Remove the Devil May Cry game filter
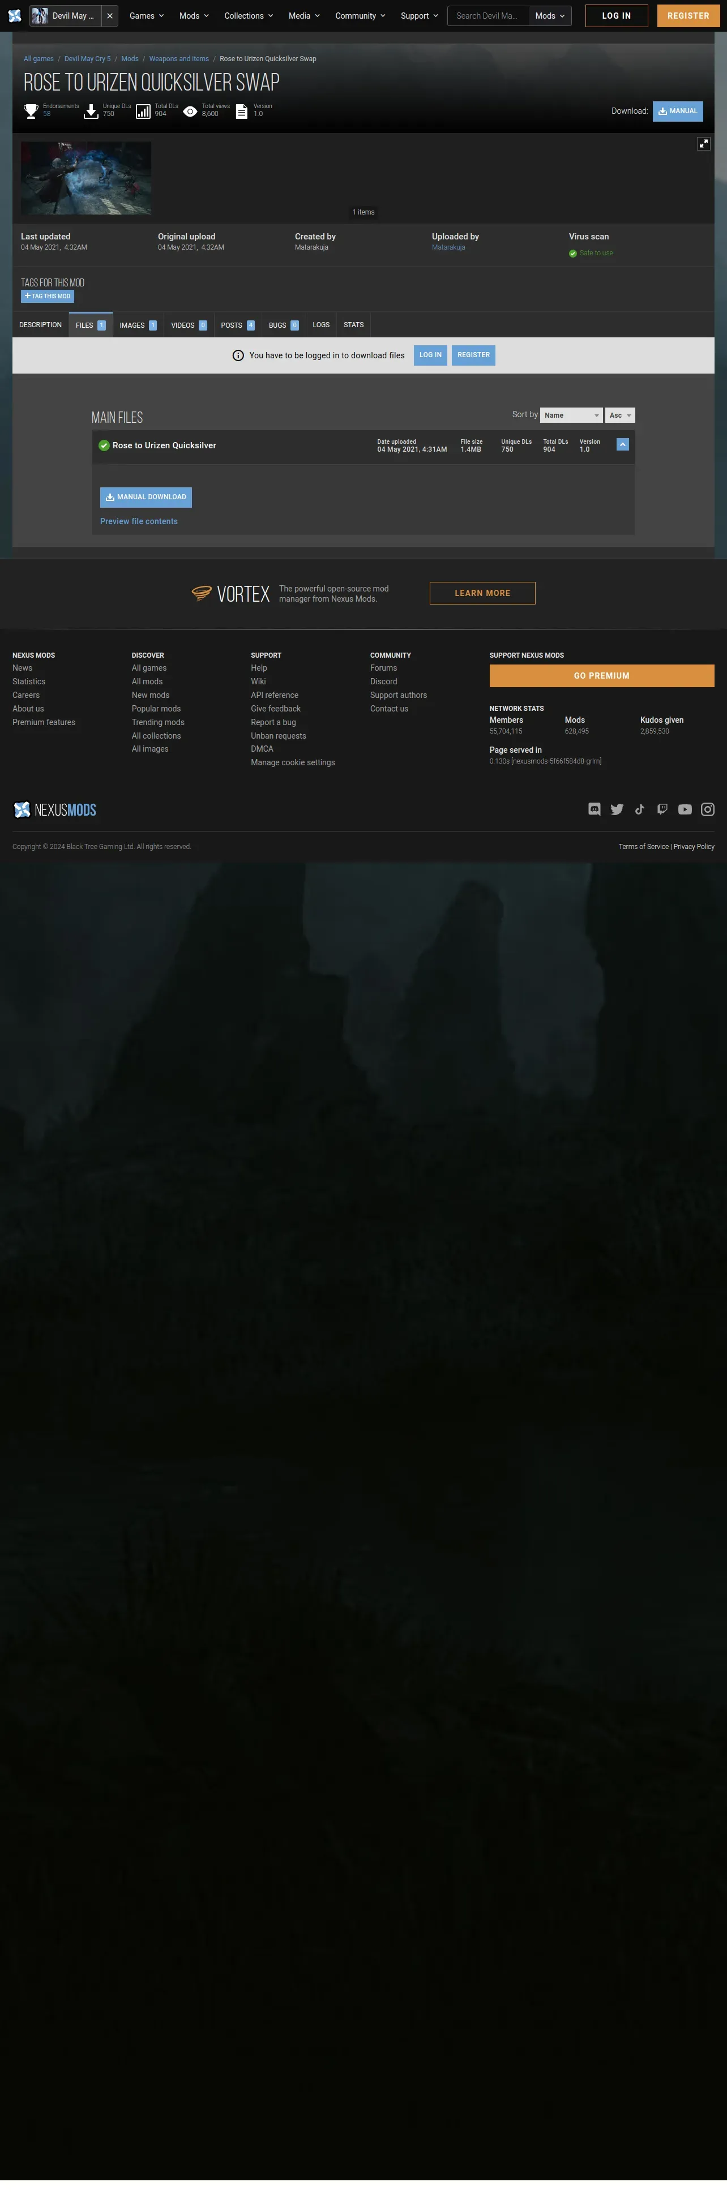727x2212 pixels. (x=110, y=15)
